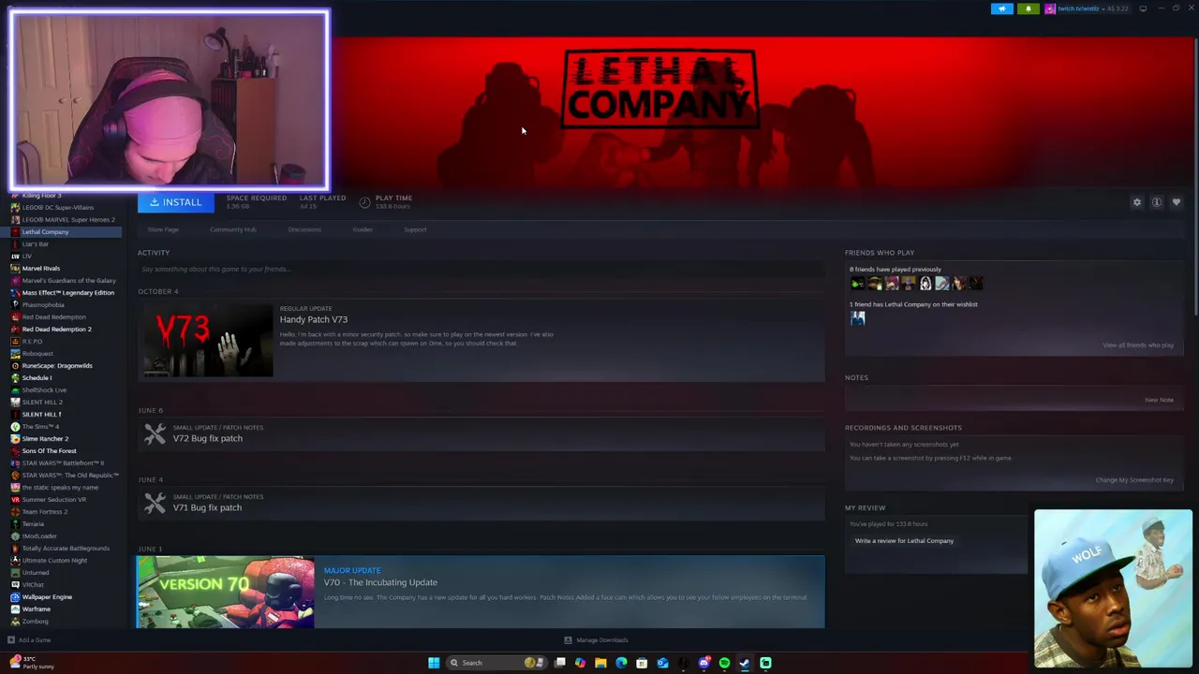The height and width of the screenshot is (674, 1199).
Task: Select Lethal Company in library list
Action: 61,232
